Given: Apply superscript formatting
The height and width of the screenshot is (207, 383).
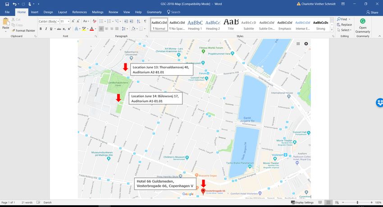Looking at the screenshot, I should (69, 29).
